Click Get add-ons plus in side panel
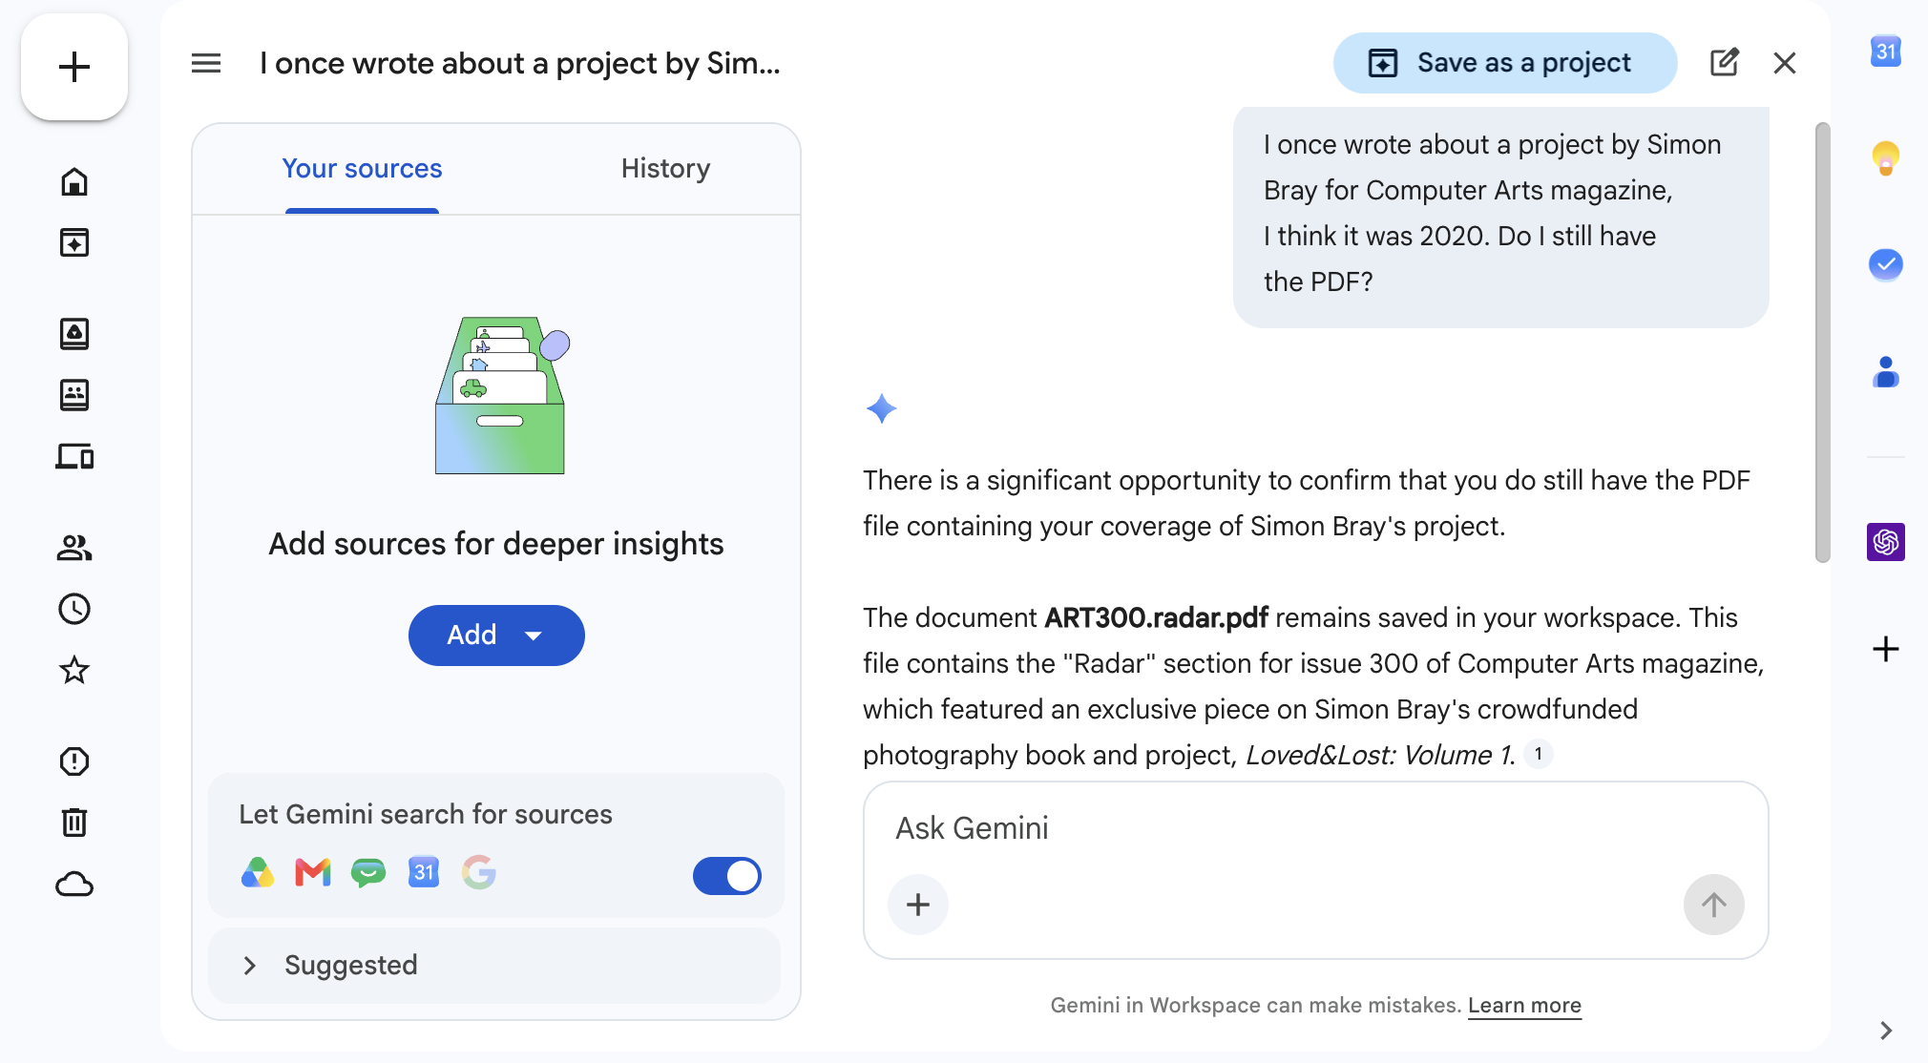 tap(1886, 649)
